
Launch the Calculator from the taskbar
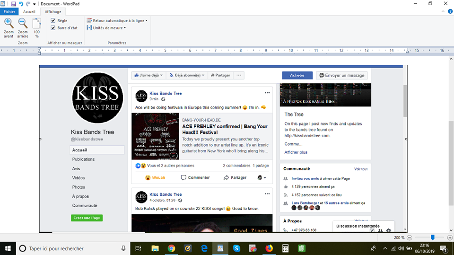click(x=285, y=248)
